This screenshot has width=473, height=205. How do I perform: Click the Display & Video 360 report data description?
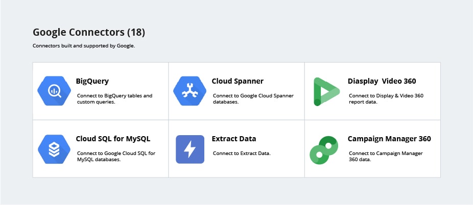click(x=386, y=99)
